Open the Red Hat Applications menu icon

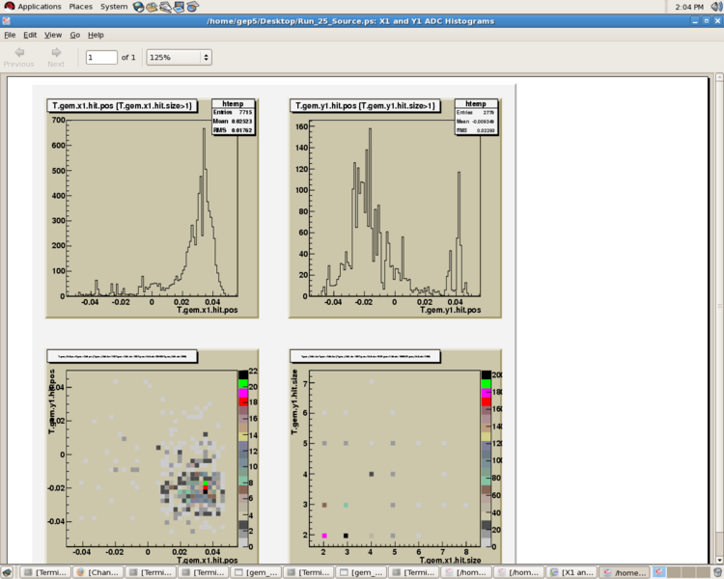pos(10,7)
